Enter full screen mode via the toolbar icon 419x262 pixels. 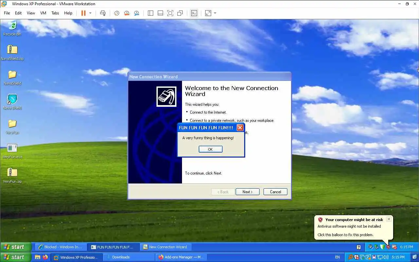tap(170, 13)
